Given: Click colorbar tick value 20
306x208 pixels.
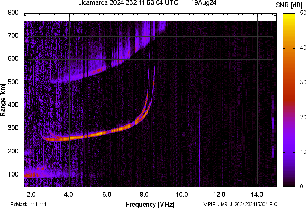Looking at the screenshot, I should pyautogui.click(x=303, y=117).
